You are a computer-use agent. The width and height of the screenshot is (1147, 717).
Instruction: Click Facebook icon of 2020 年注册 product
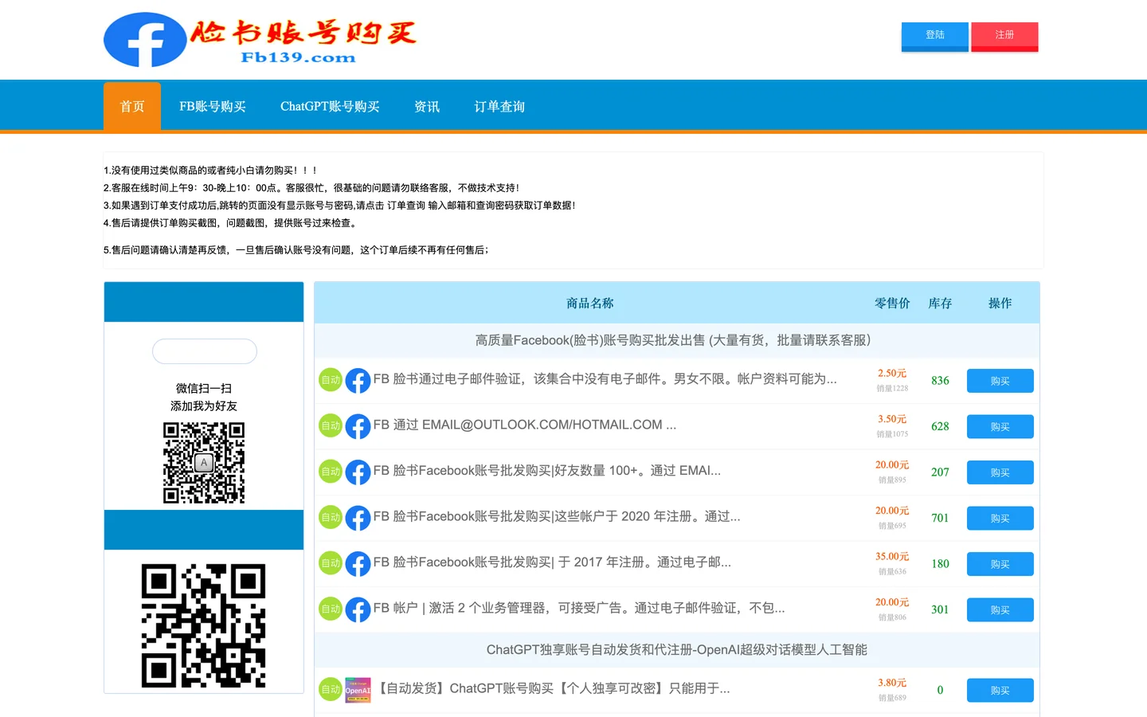pos(358,518)
